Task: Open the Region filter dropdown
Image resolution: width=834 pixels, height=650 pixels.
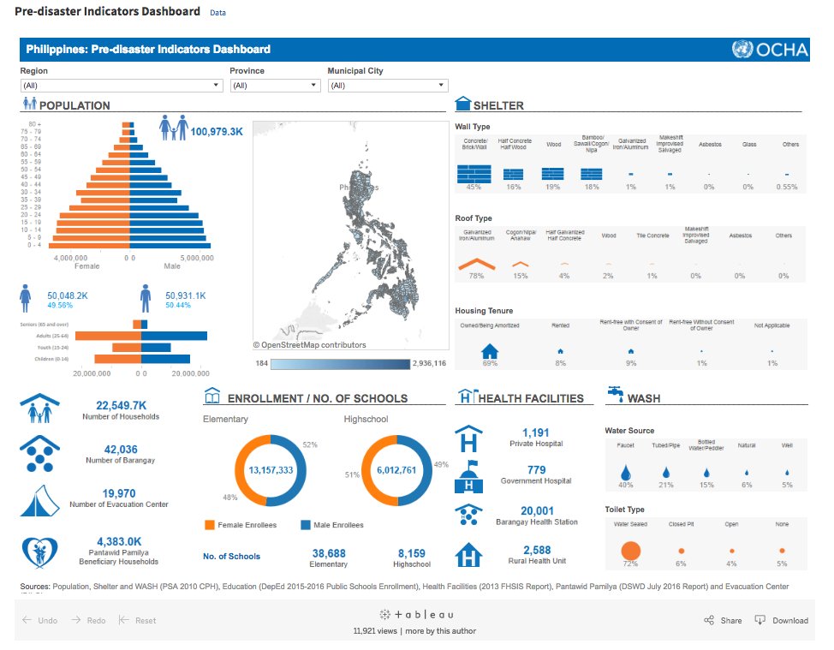Action: pos(121,86)
